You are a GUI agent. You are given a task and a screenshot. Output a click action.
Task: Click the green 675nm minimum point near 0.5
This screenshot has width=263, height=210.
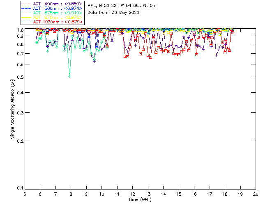pos(69,77)
